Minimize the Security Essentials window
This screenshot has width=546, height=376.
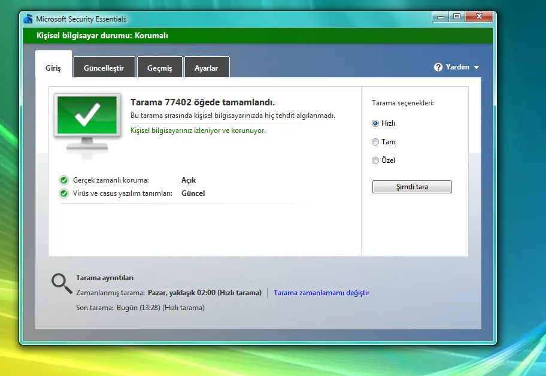tap(441, 16)
